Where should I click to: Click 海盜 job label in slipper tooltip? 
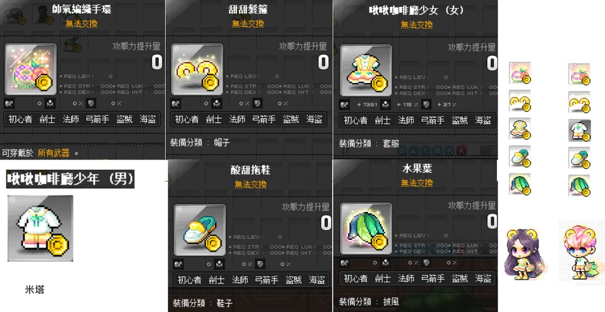(317, 280)
